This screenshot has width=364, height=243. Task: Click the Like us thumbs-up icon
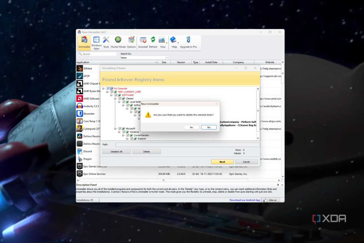pos(265,200)
